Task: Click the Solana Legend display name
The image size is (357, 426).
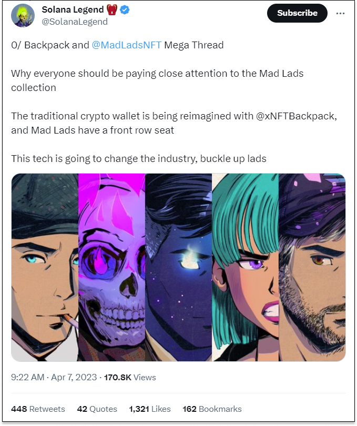Action: (x=73, y=9)
